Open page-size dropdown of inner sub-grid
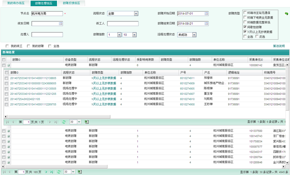The width and height of the screenshot is (290, 175). 79,122
